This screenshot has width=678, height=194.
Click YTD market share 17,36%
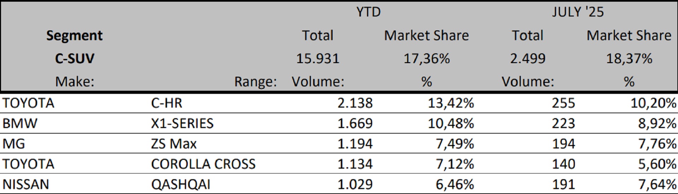click(427, 58)
